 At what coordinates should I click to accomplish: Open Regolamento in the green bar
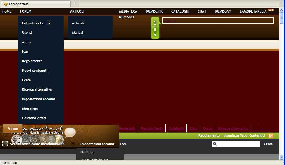(209, 135)
